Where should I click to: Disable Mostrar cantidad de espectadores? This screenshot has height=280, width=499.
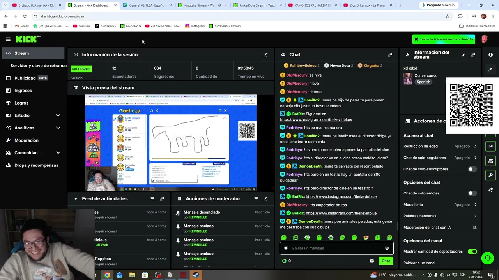(x=472, y=252)
